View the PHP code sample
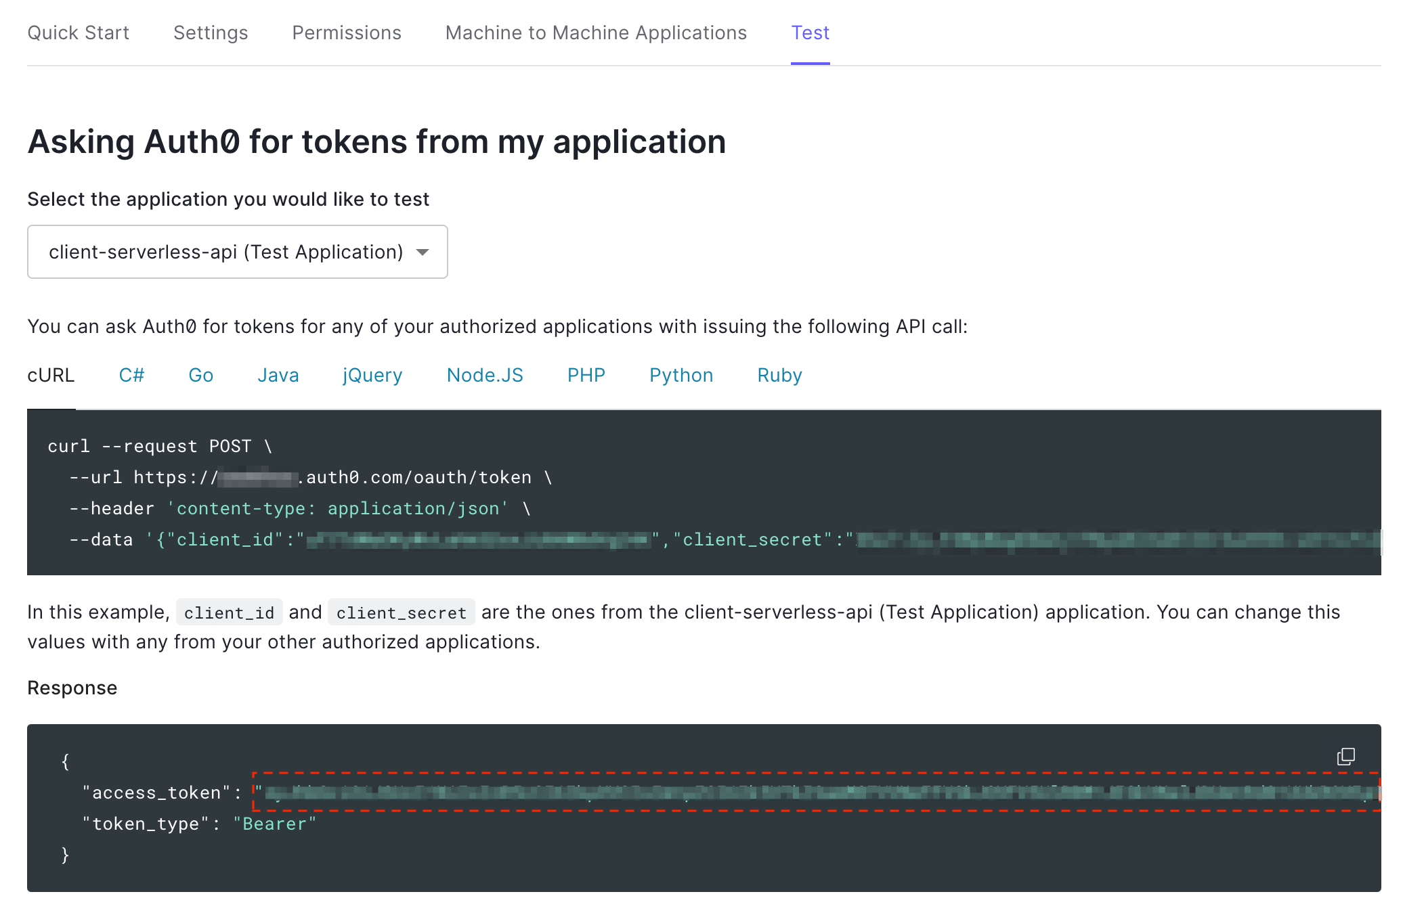 pos(586,375)
